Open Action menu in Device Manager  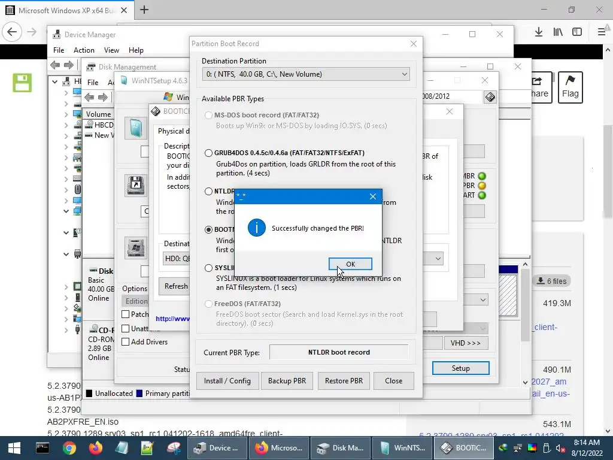84,50
